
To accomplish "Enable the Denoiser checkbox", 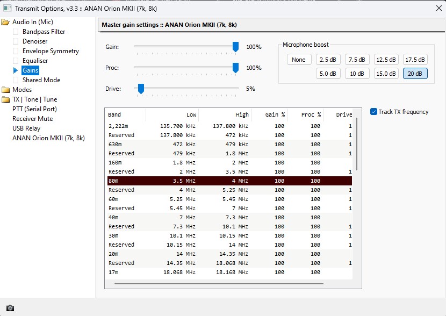I will click(x=16, y=41).
